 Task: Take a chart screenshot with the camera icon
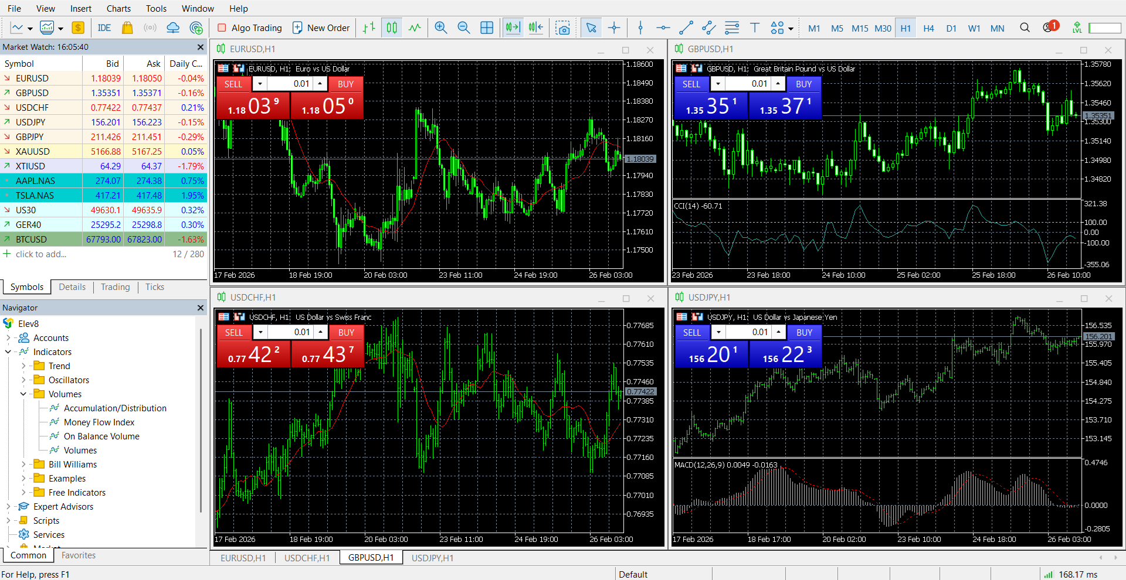[563, 28]
